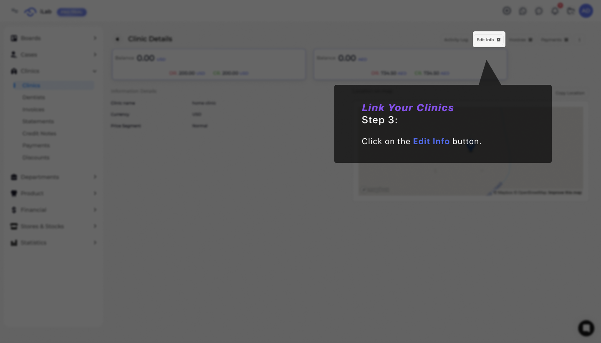Open the Payments button in header

(555, 40)
